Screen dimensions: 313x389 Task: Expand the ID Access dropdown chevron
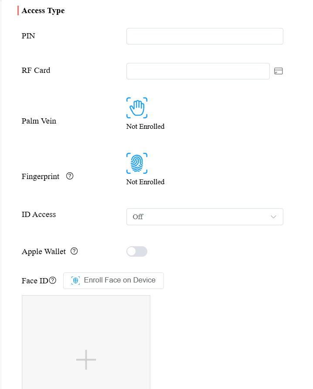point(273,217)
